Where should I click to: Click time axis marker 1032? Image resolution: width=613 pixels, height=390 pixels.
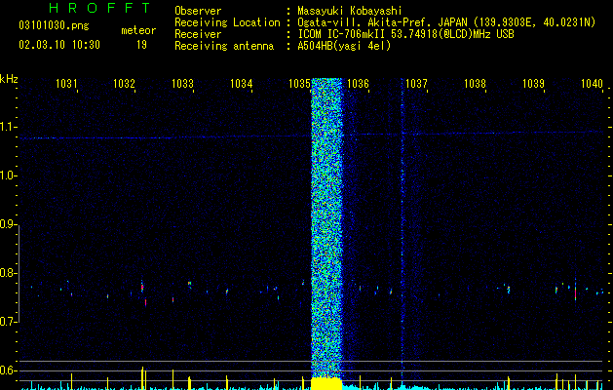click(124, 83)
